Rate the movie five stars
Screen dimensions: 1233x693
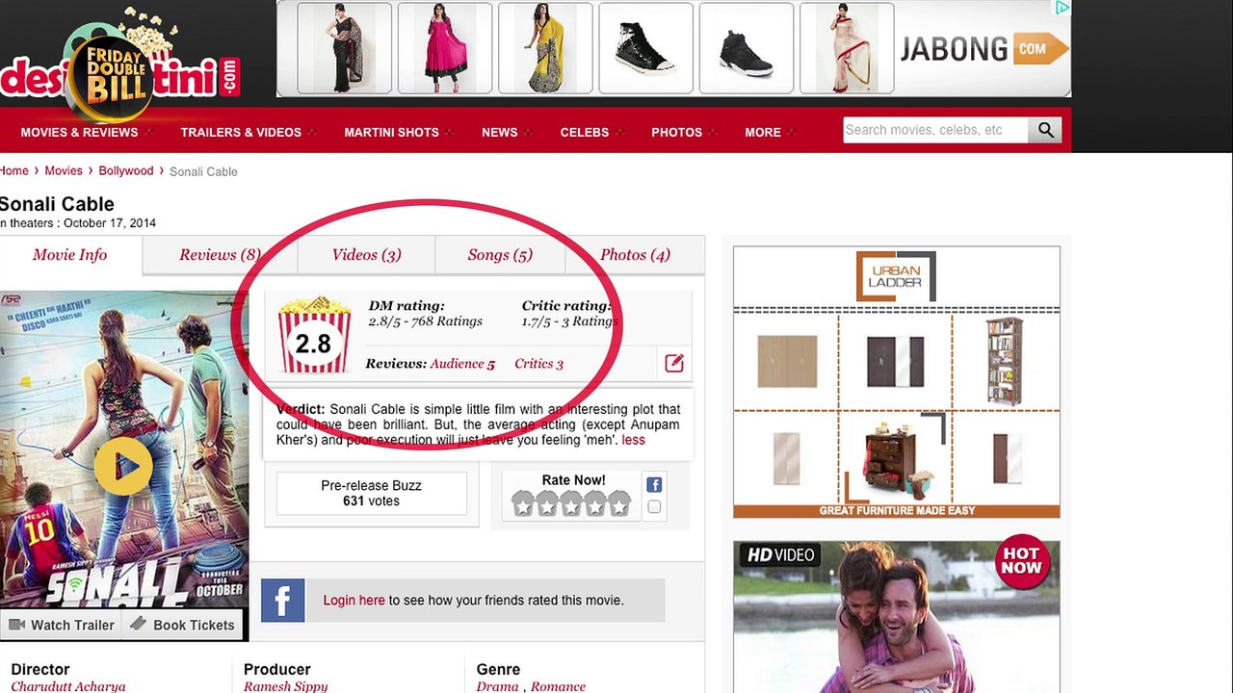click(619, 503)
